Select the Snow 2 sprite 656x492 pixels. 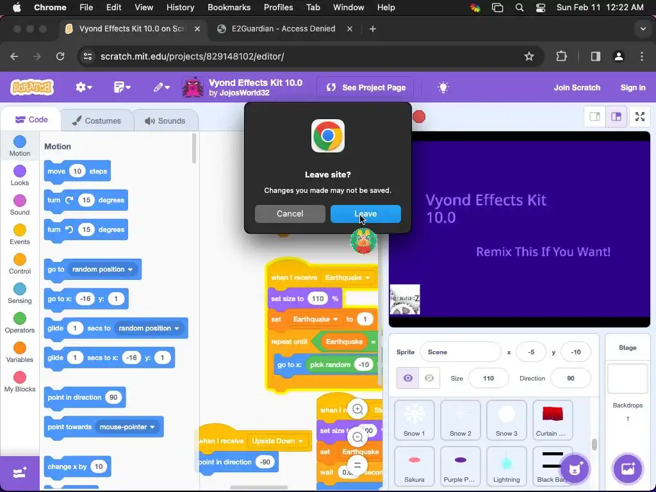coord(460,420)
